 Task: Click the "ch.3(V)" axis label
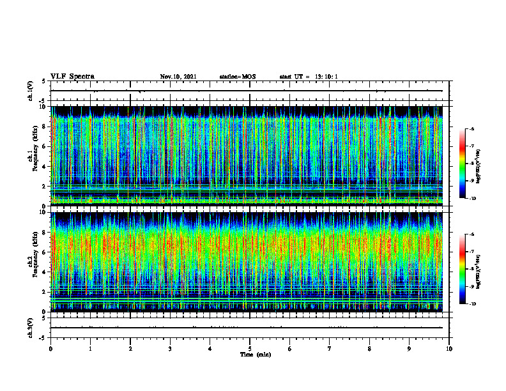(x=31, y=328)
